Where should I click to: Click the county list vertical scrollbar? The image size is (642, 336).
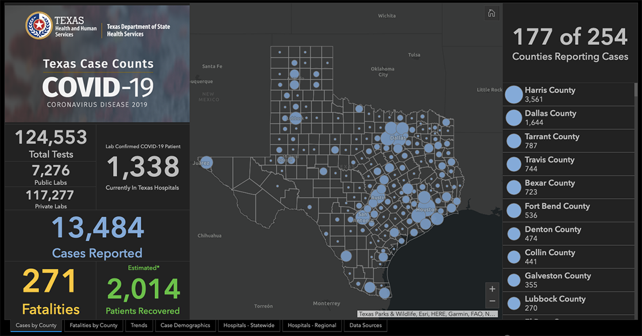(x=635, y=172)
